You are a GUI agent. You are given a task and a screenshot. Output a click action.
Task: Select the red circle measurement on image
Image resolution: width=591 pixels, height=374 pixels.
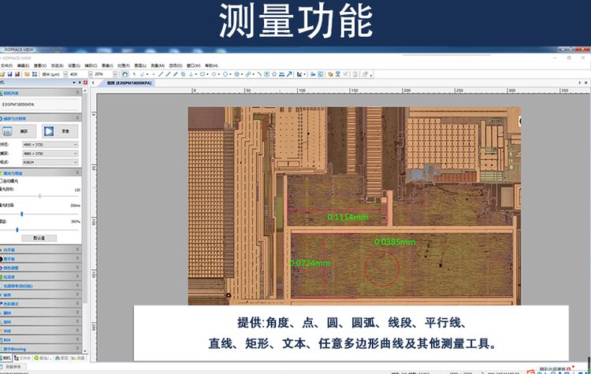382,268
